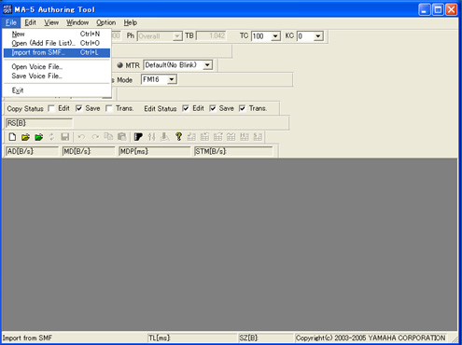Click the yellow open folder icon
This screenshot has height=345, width=462.
(25, 137)
